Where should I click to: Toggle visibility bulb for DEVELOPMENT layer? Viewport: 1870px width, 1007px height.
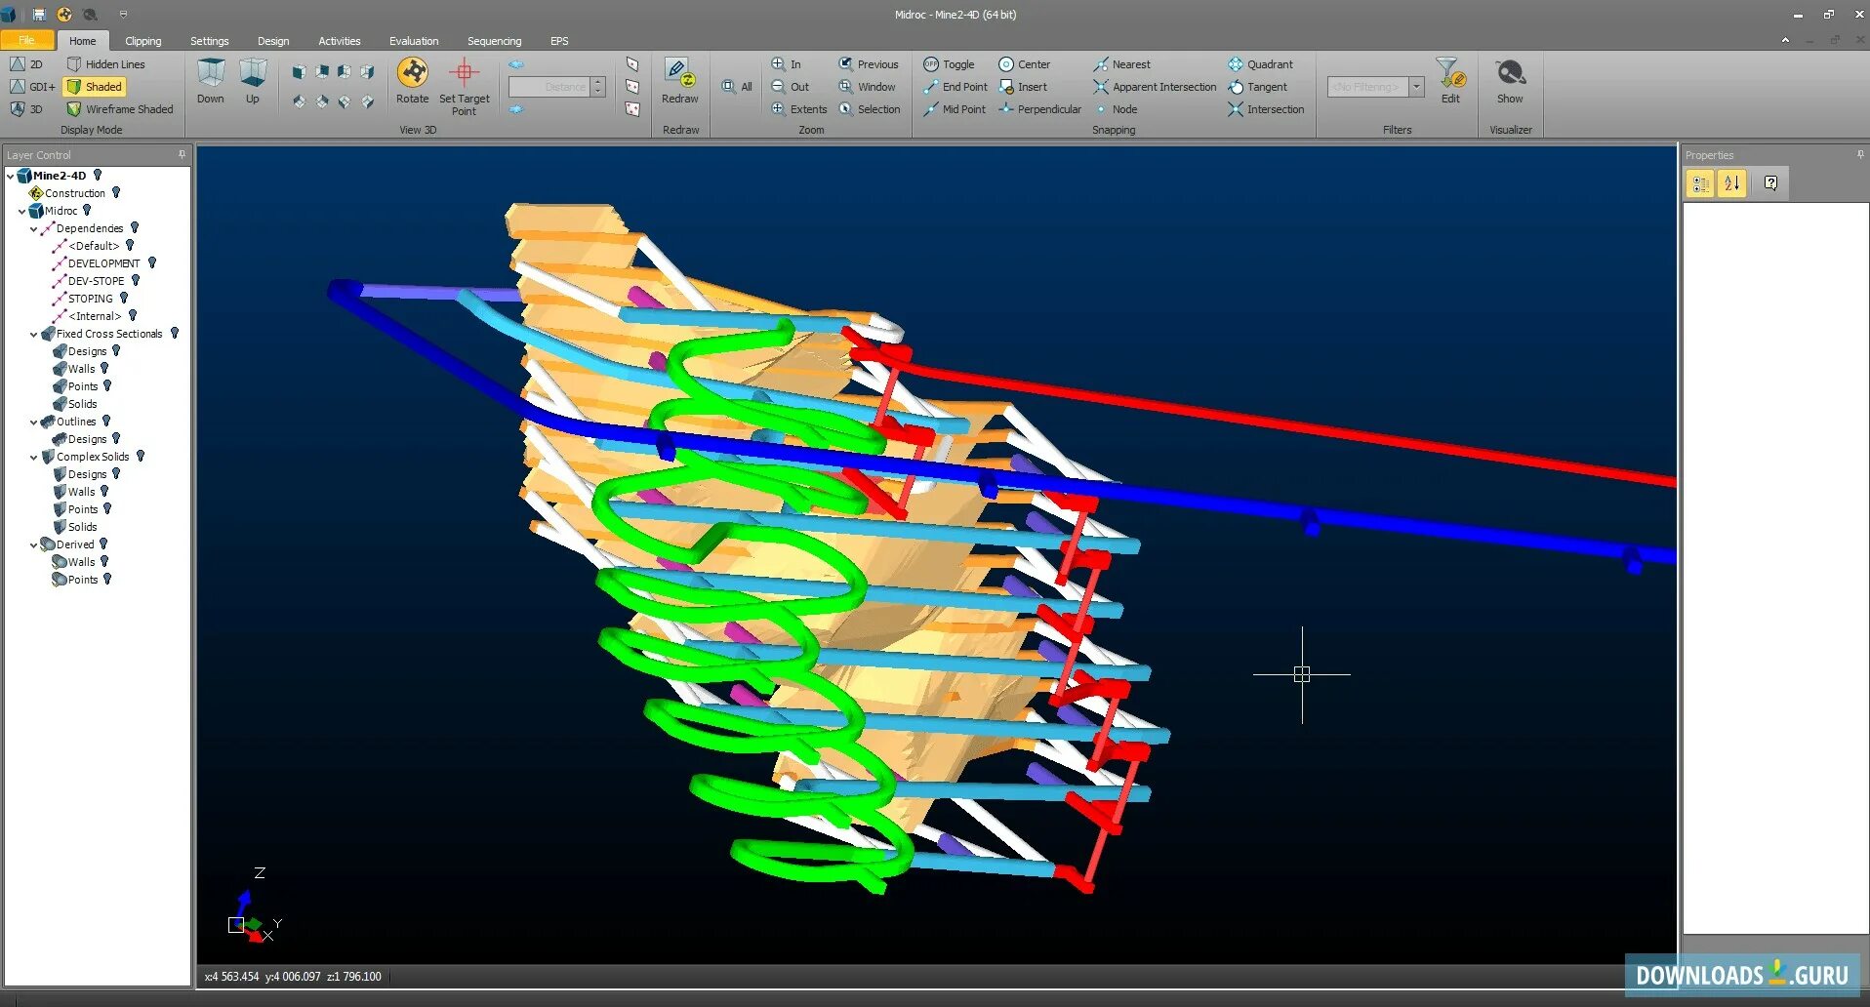pos(152,263)
